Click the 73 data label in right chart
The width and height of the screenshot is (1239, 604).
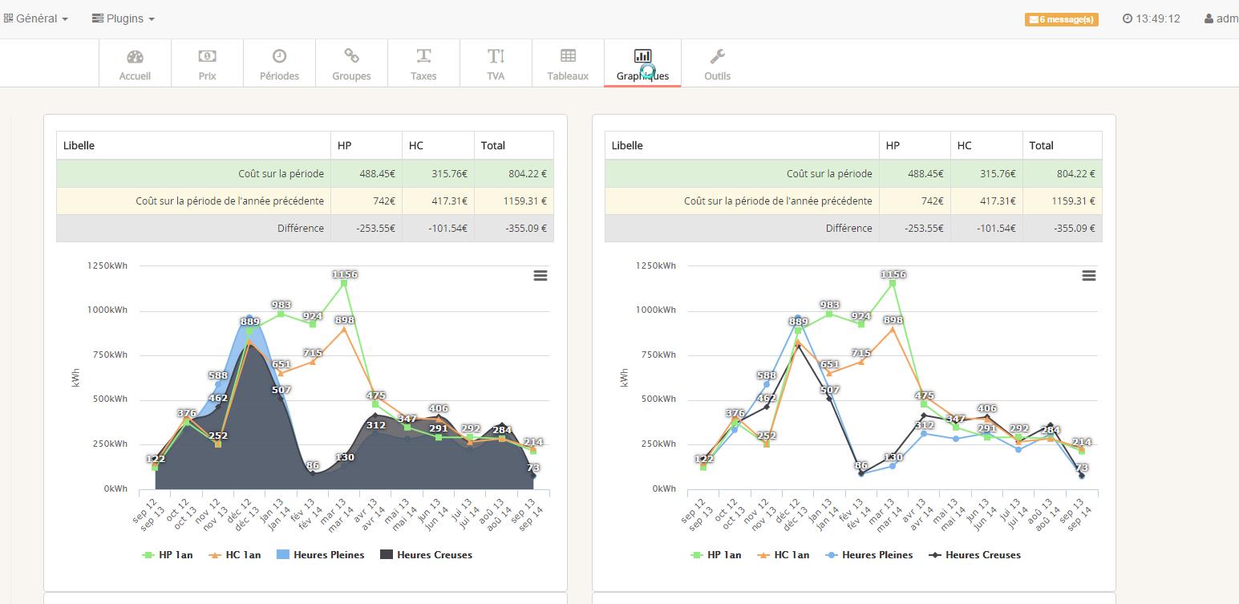(1082, 468)
